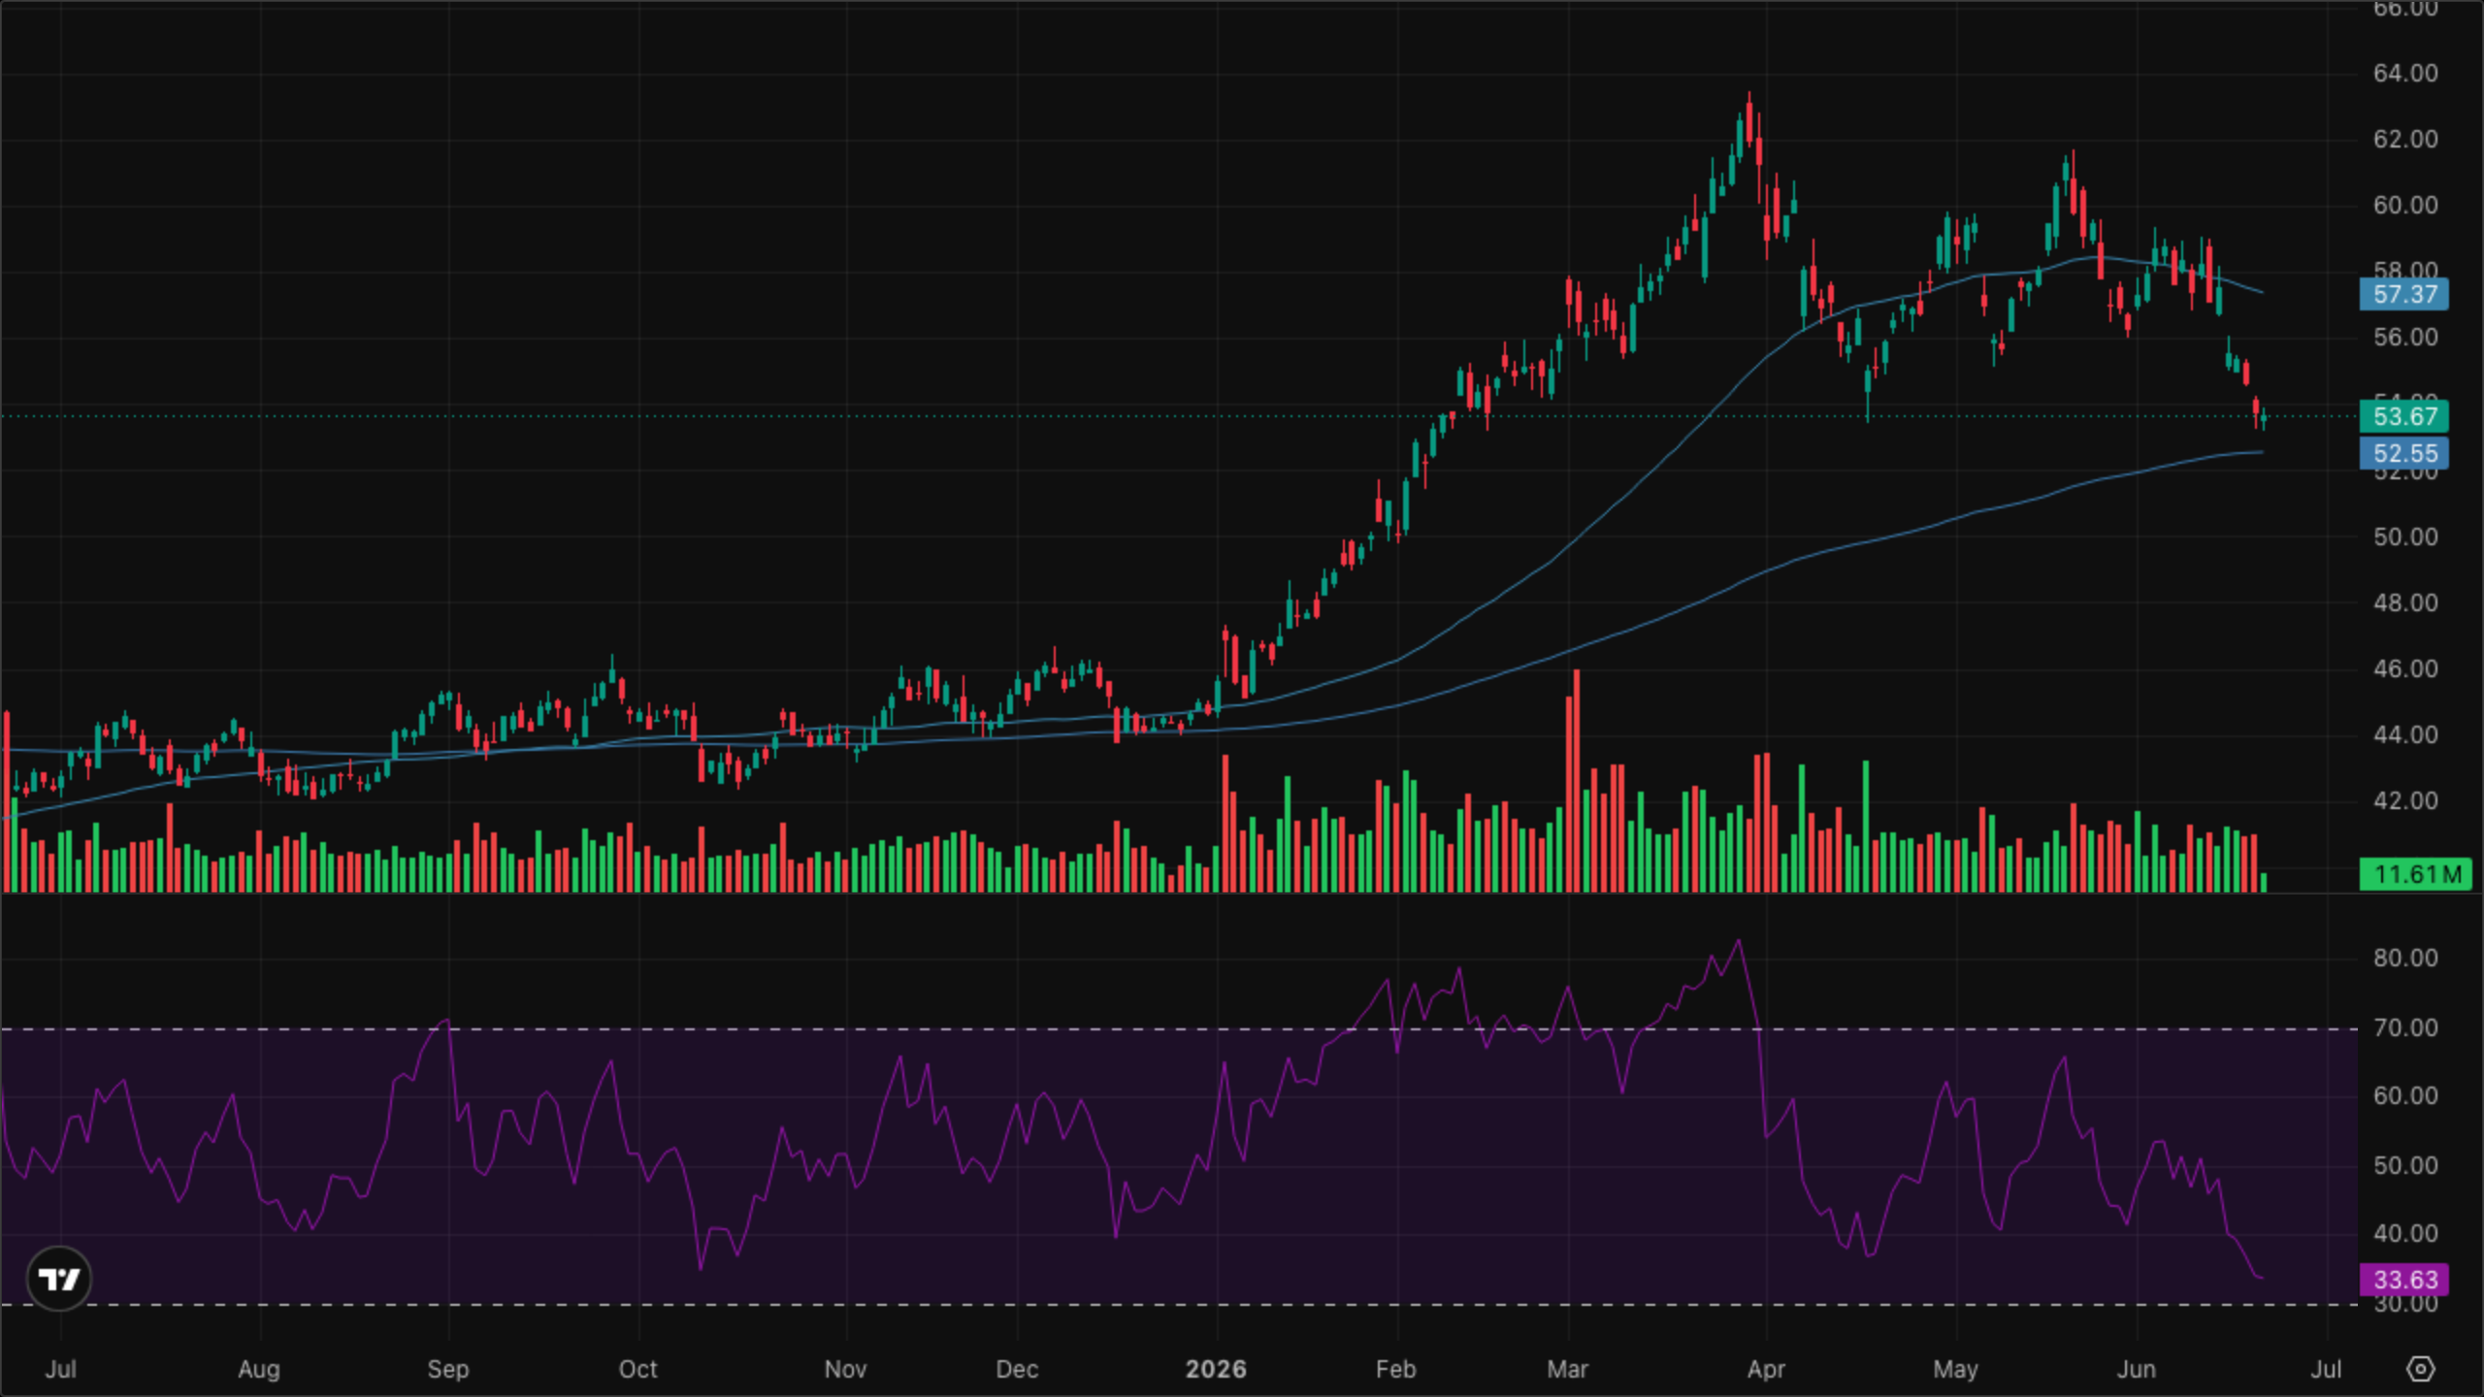Click the Sep label on time axis
2484x1397 pixels.
click(447, 1369)
